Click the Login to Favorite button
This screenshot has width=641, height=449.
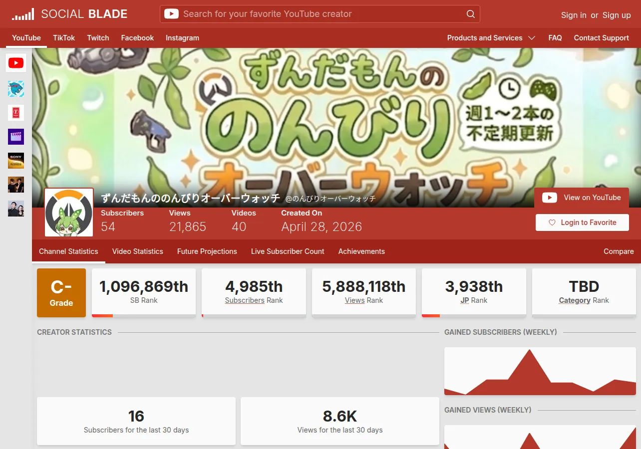tap(582, 223)
